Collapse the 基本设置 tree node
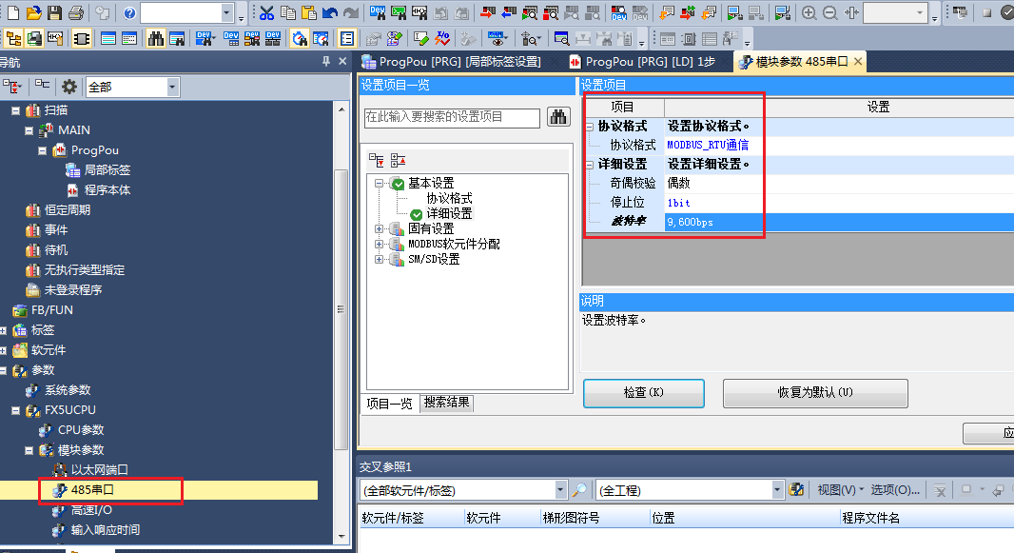 (380, 184)
